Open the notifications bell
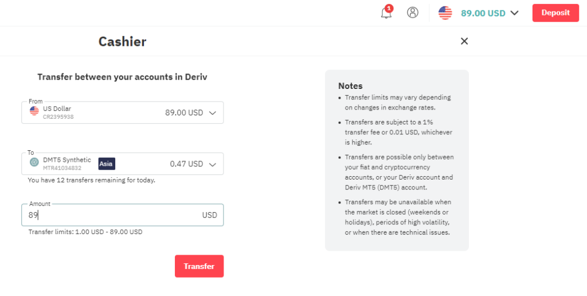 pyautogui.click(x=386, y=13)
